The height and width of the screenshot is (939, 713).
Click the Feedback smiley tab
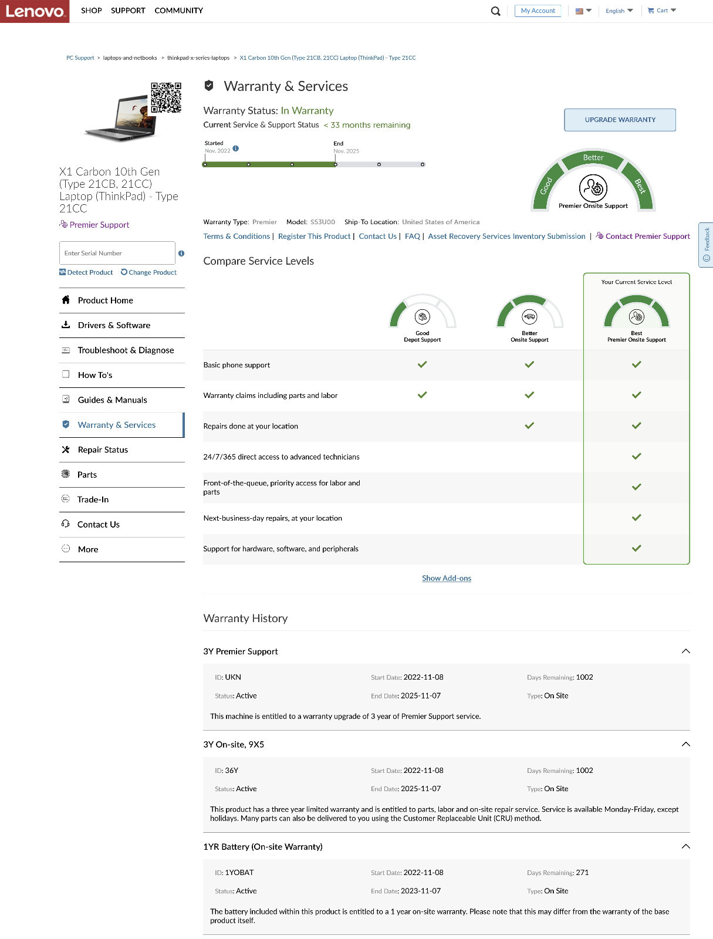click(x=706, y=245)
